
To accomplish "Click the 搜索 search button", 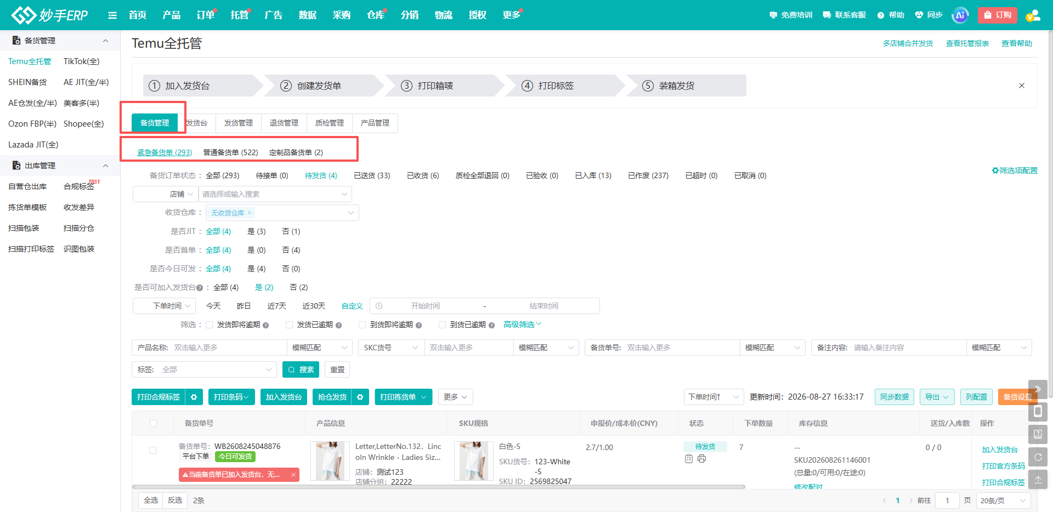I will pos(301,369).
